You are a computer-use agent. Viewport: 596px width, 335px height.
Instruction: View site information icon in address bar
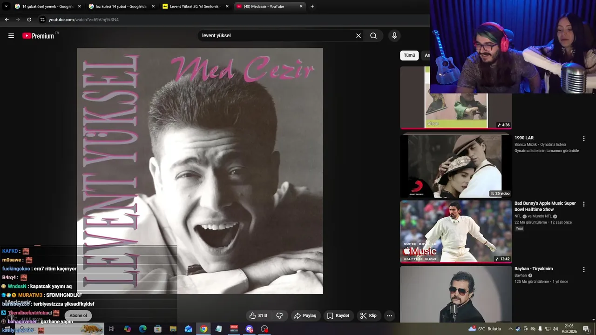pos(42,20)
